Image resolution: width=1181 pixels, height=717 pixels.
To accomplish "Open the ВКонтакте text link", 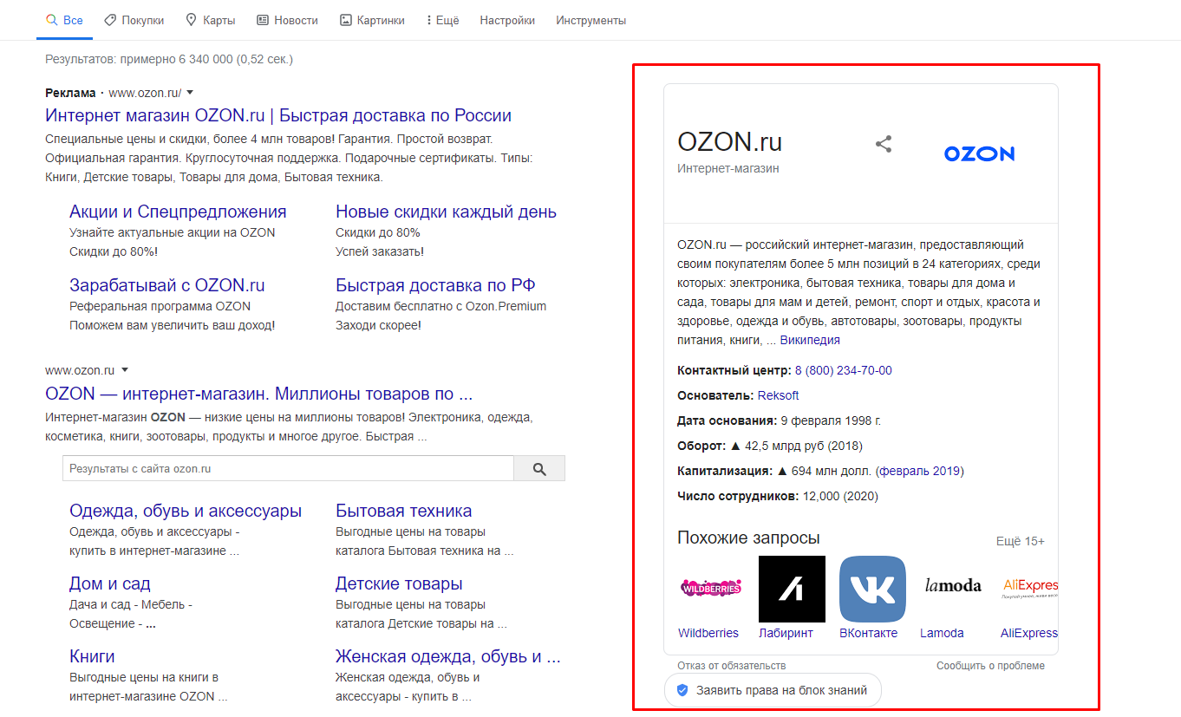I will [x=869, y=633].
